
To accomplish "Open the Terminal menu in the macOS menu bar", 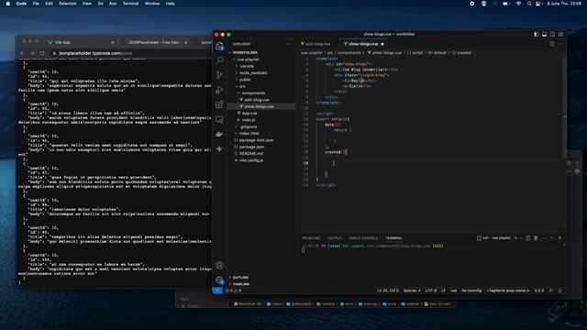I will click(x=130, y=4).
